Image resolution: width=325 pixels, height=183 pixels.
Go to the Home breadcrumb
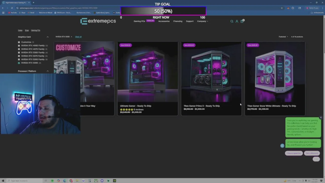[x=20, y=30]
